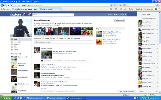Click the Windows Inicio start button
The image size is (161, 100).
[x=6, y=98]
